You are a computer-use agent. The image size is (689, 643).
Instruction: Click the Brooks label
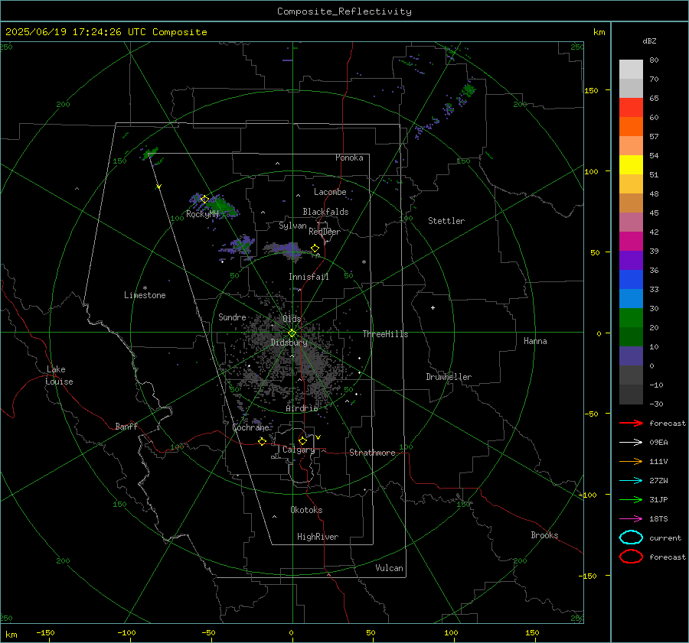click(544, 535)
